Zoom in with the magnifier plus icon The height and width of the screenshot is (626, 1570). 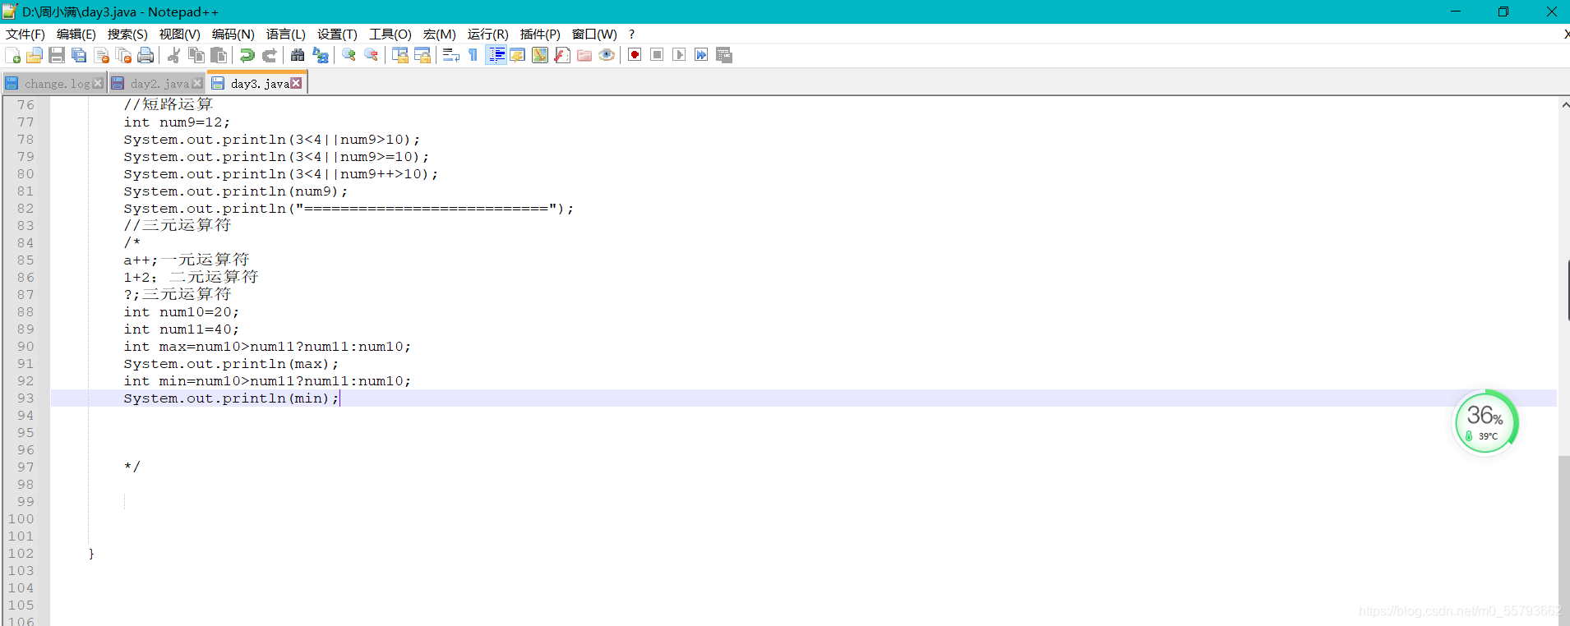349,55
